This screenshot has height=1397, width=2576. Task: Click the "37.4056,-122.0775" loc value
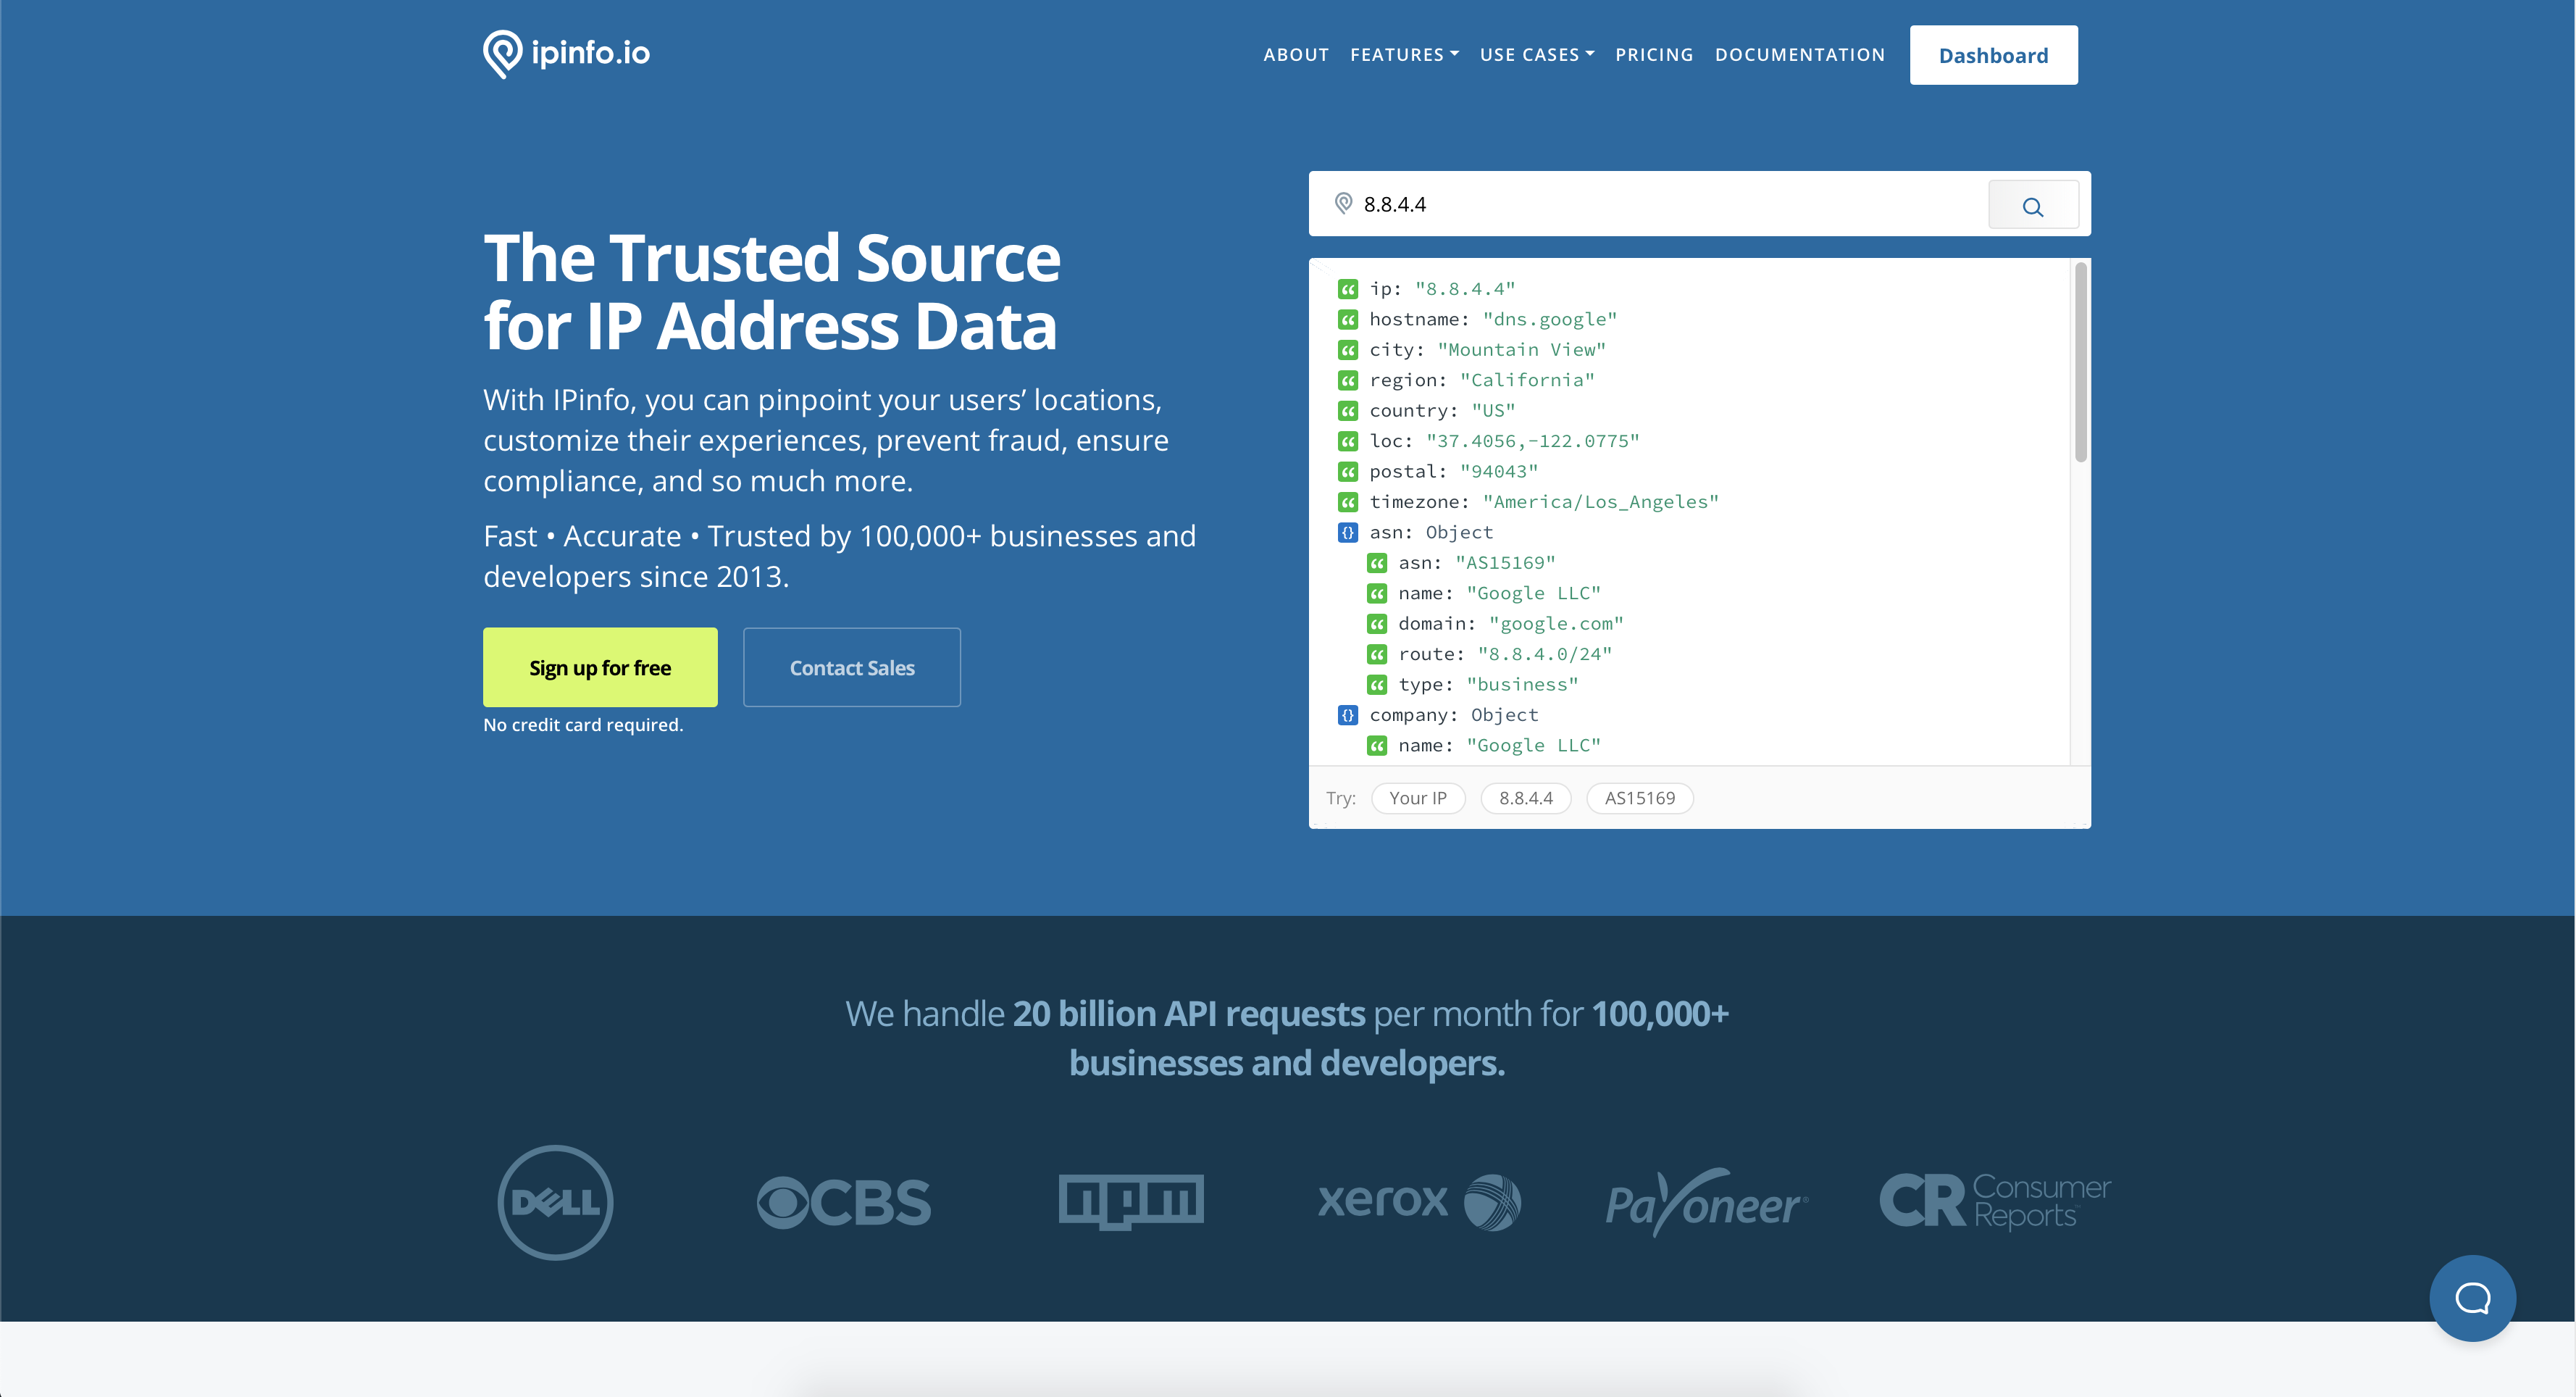(x=1533, y=441)
